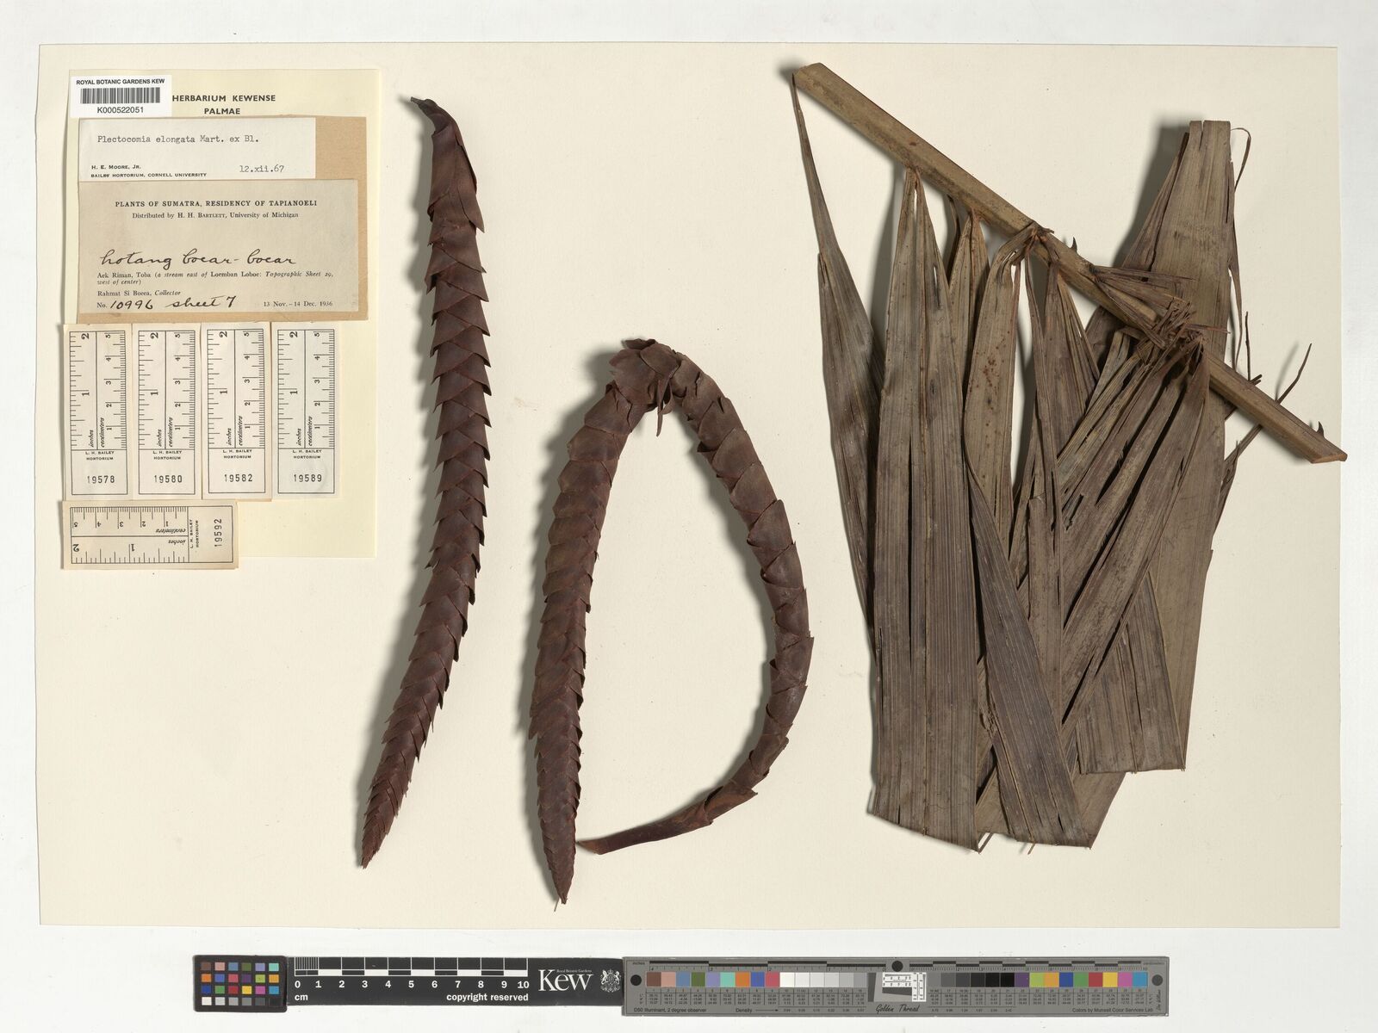The image size is (1378, 1033).
Task: Click the centimeter scale at the 10 mark
Action: coord(523,983)
